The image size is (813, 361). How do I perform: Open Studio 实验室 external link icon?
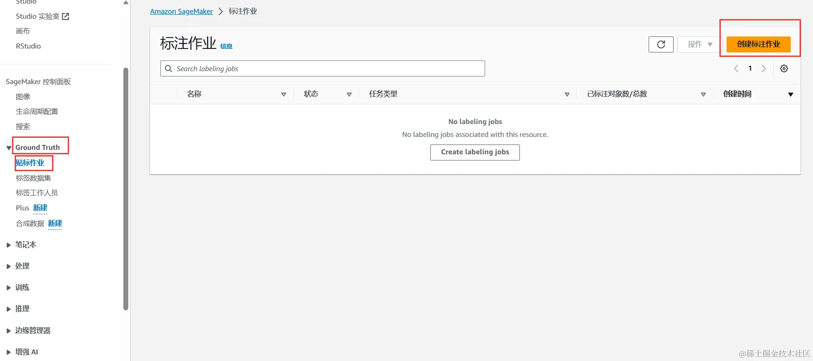[x=65, y=16]
